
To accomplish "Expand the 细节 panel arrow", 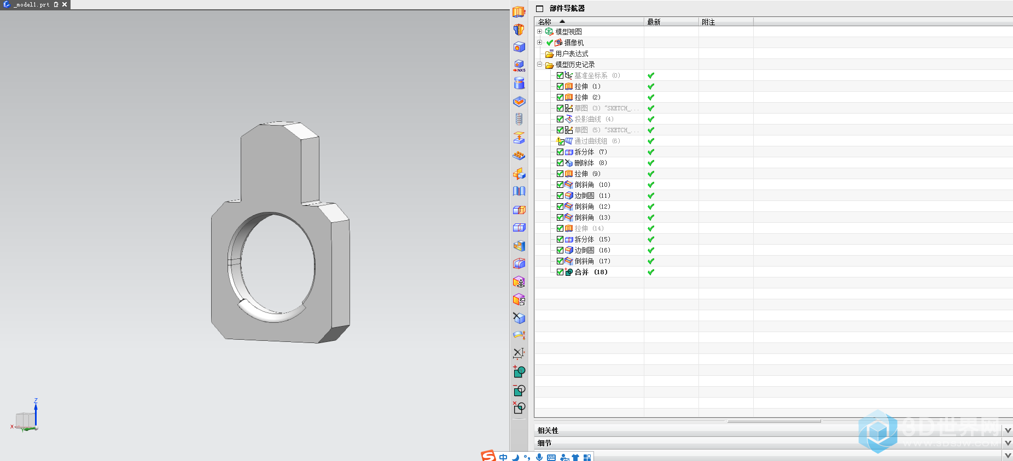I will [1008, 443].
